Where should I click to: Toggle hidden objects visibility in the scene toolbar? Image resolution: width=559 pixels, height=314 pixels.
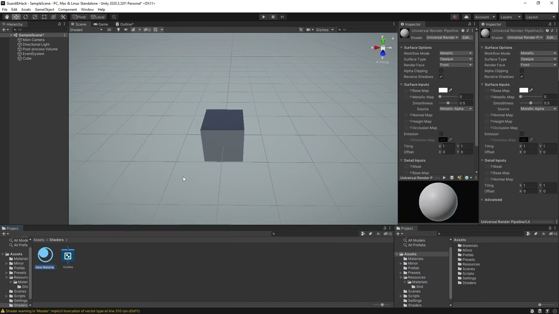(x=148, y=30)
